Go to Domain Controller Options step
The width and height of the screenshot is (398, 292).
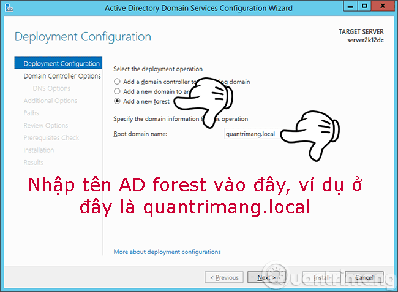(x=62, y=76)
